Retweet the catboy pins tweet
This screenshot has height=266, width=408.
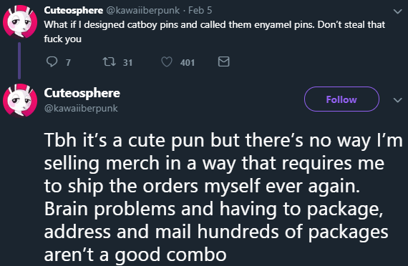click(110, 62)
